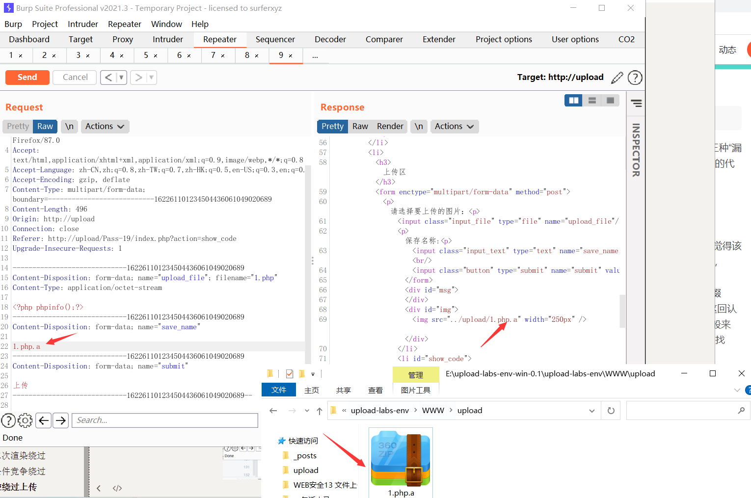Open _posts folder in navigation pane
This screenshot has height=498, width=751.
click(305, 455)
